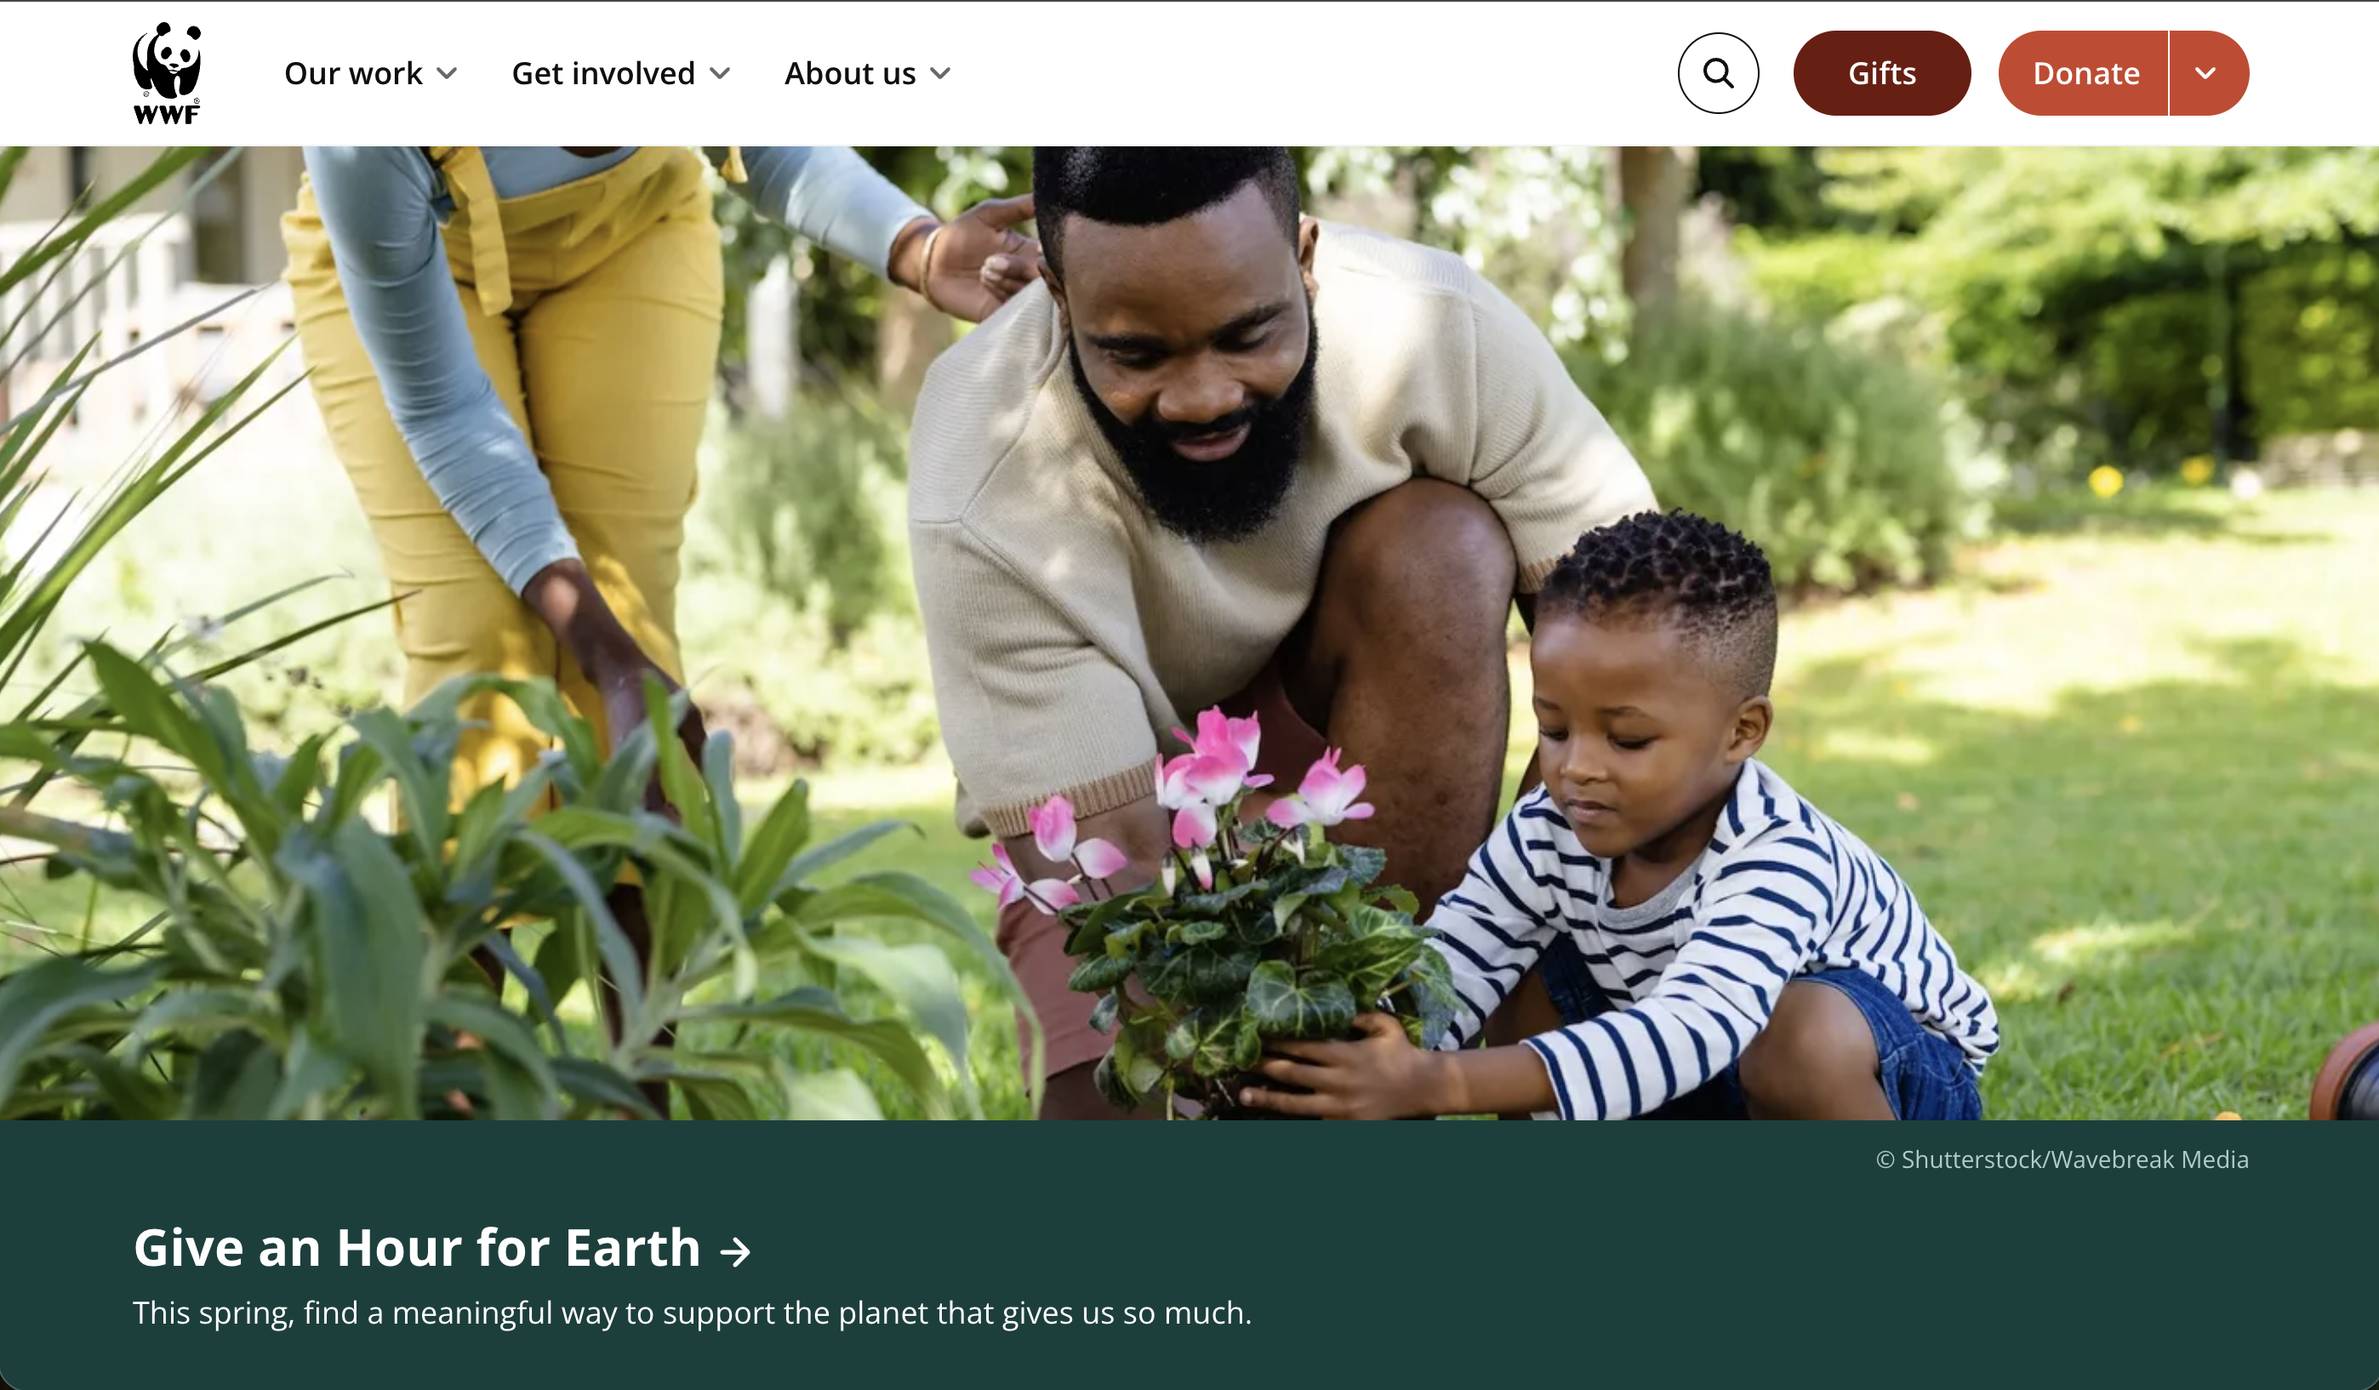Expand the About us chevron
This screenshot has height=1390, width=2379.
(940, 74)
